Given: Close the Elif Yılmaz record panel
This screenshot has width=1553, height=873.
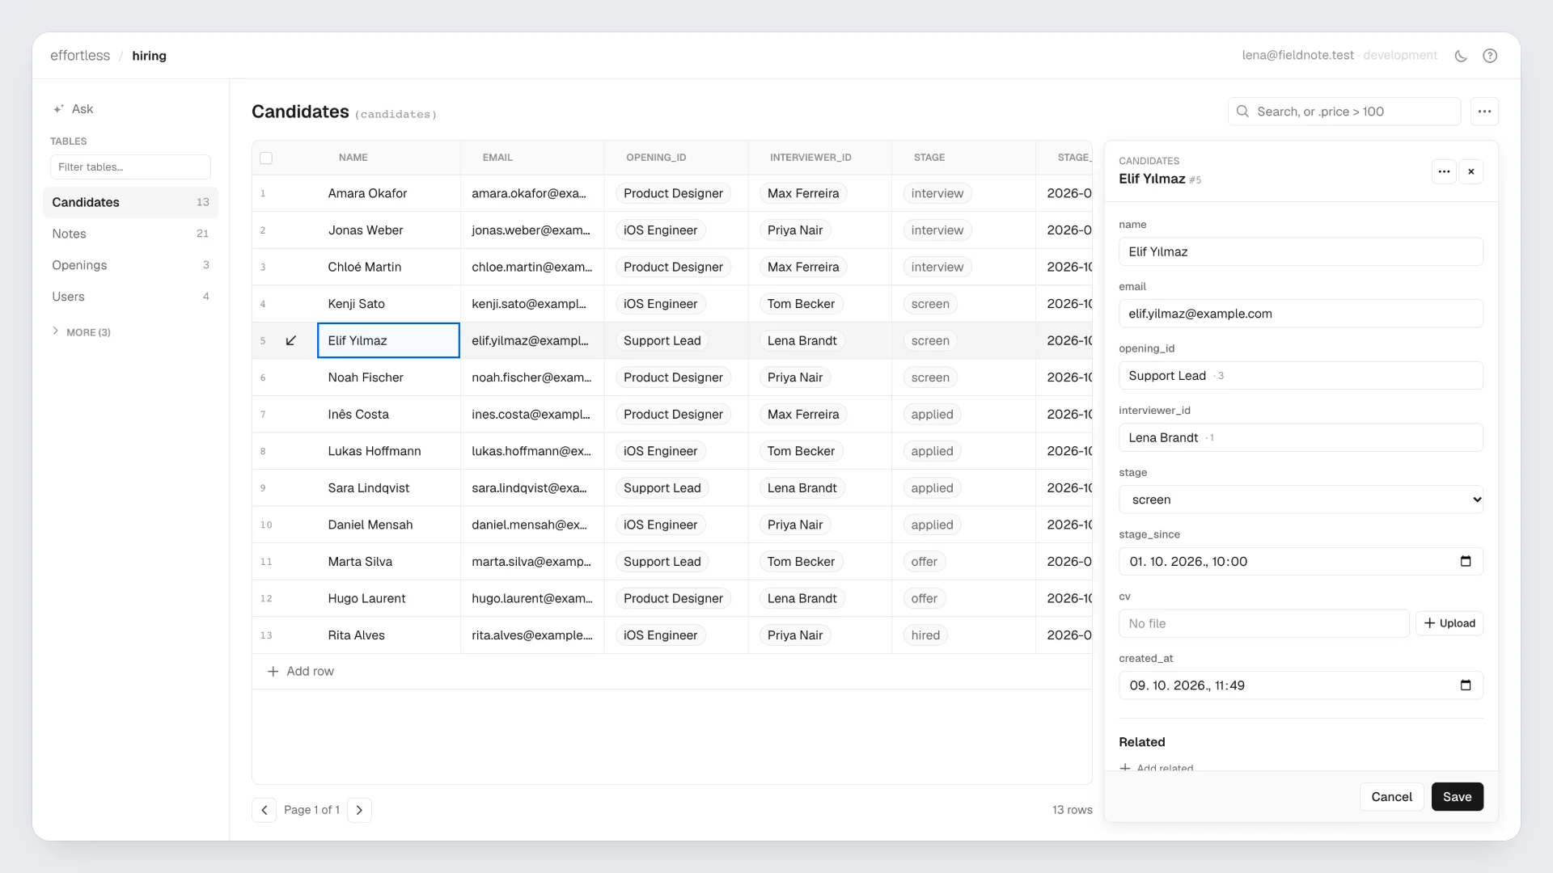Looking at the screenshot, I should 1471,171.
